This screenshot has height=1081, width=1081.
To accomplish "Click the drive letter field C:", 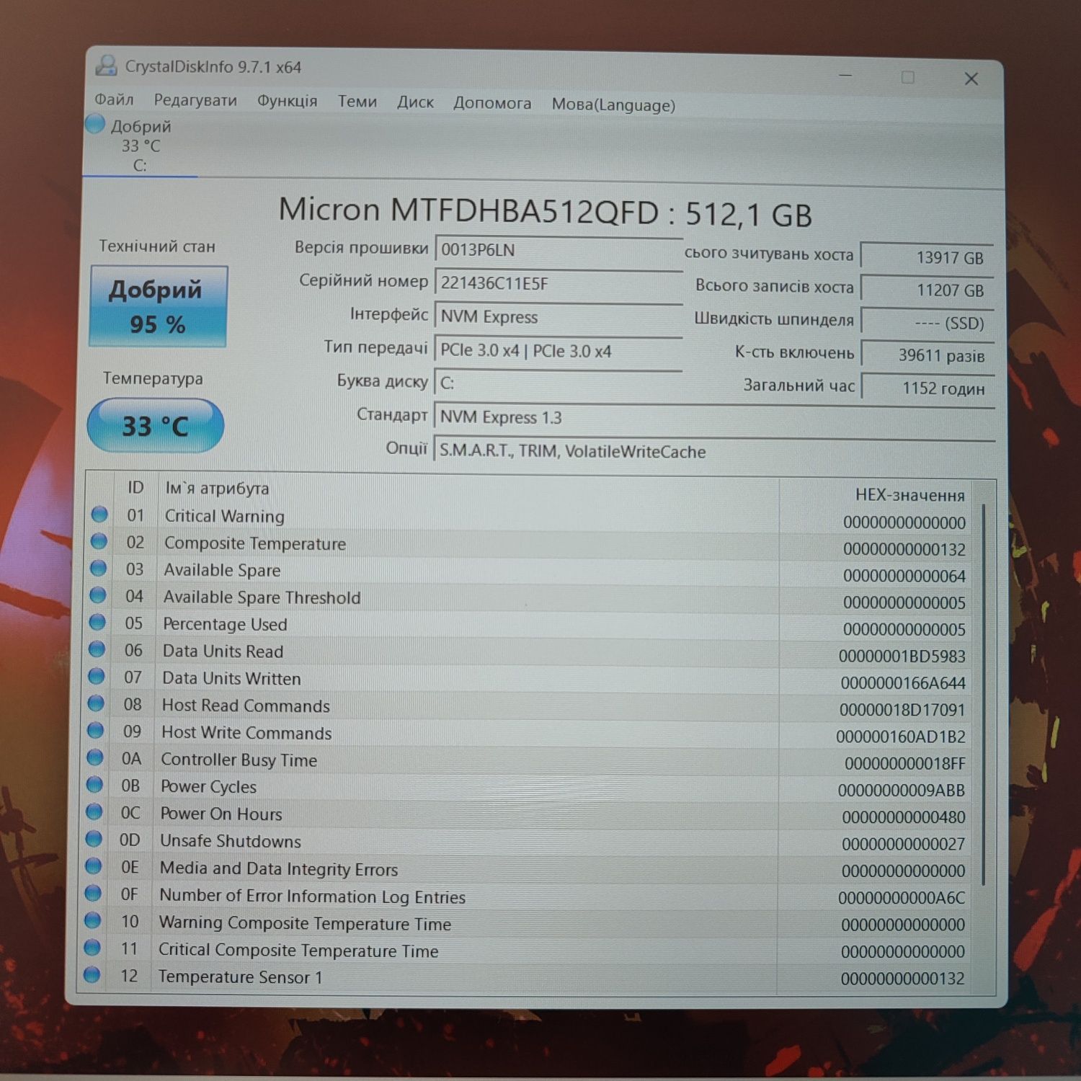I will [x=559, y=383].
